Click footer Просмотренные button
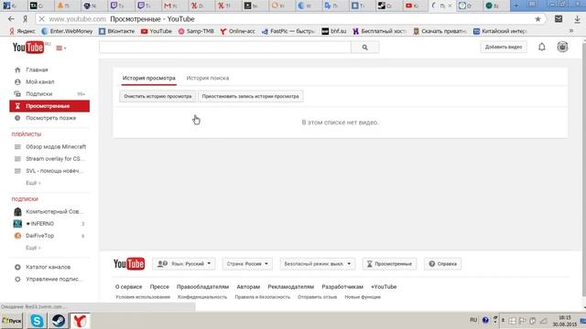Screen dimensions: 586x329 pos(389,264)
